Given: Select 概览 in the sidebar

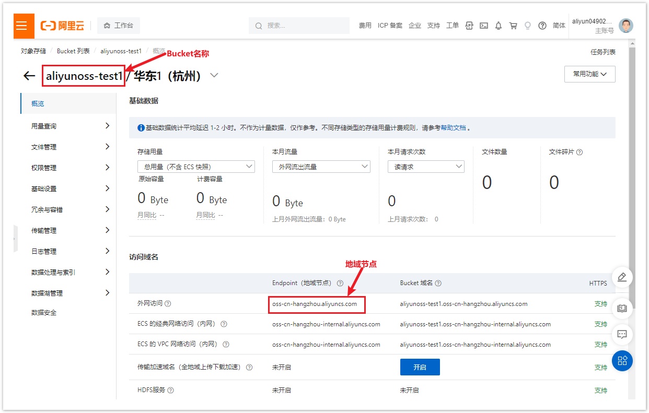Looking at the screenshot, I should (x=68, y=104).
